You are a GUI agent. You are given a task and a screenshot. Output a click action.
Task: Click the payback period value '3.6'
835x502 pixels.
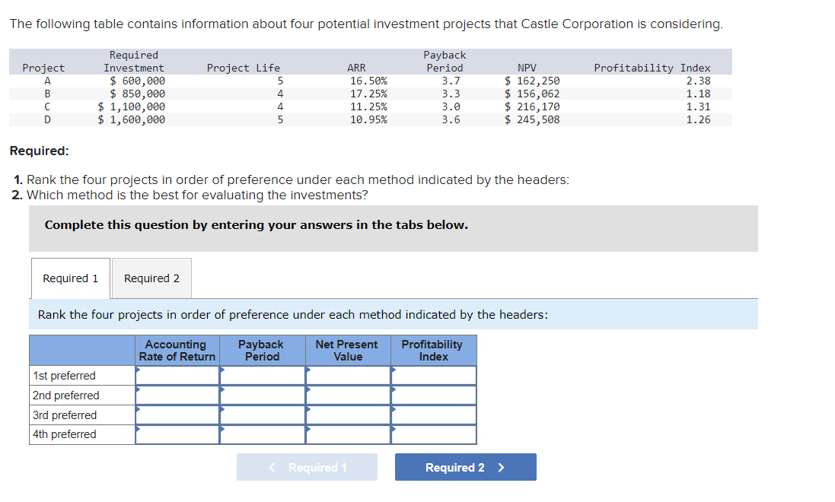[451, 119]
